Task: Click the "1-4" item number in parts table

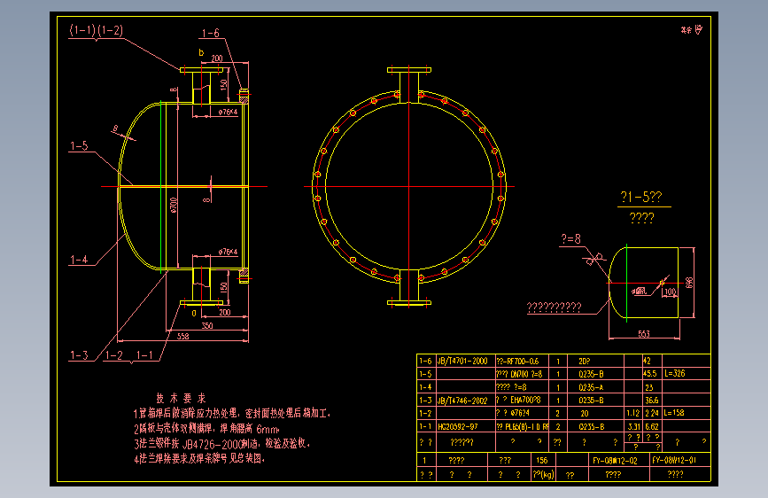Action: [x=425, y=387]
